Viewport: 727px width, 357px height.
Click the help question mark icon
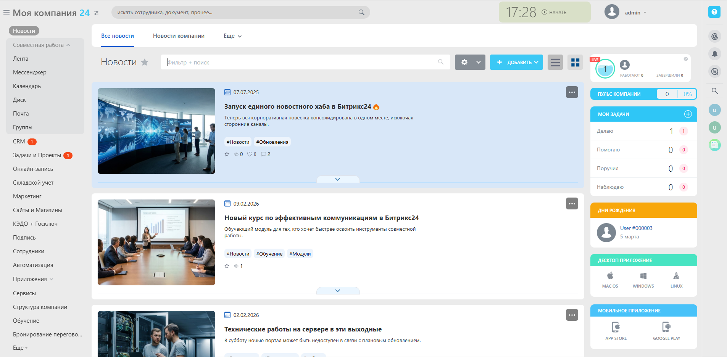point(714,12)
